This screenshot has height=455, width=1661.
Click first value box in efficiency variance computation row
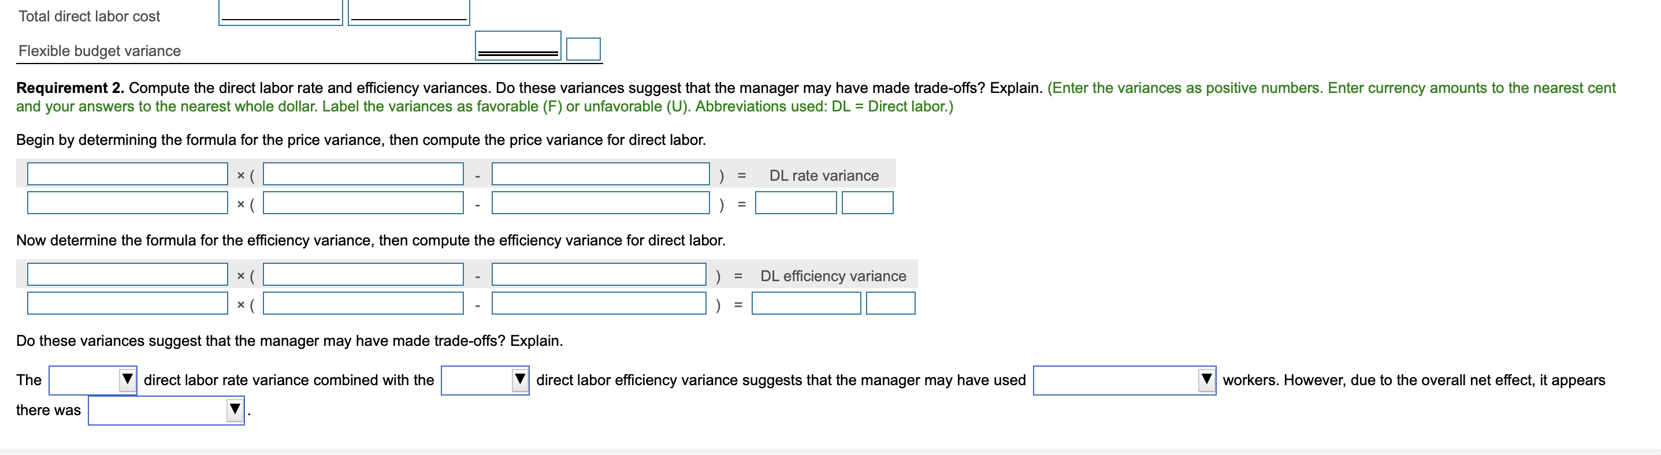(x=127, y=304)
